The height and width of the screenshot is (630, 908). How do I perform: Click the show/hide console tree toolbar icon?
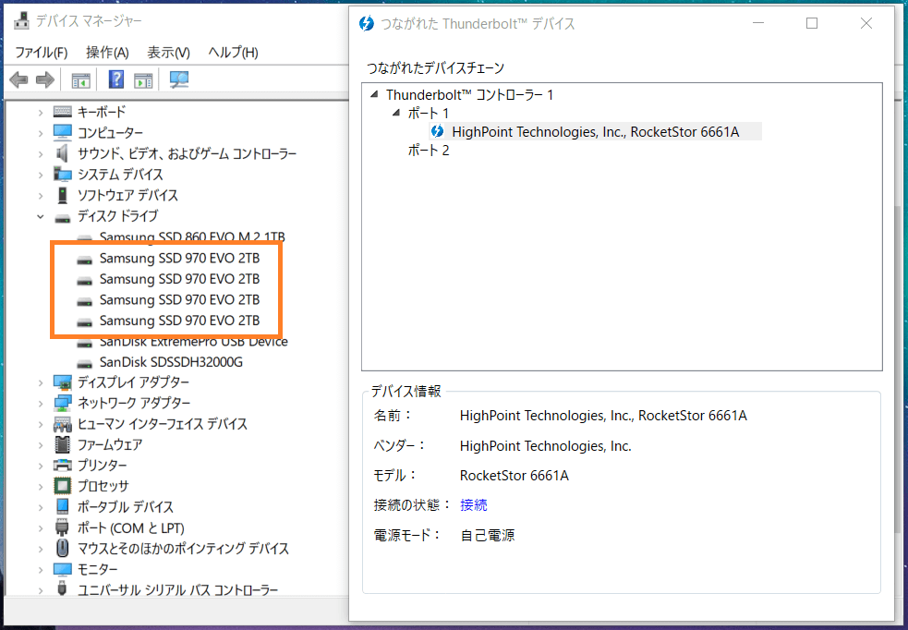coord(81,80)
